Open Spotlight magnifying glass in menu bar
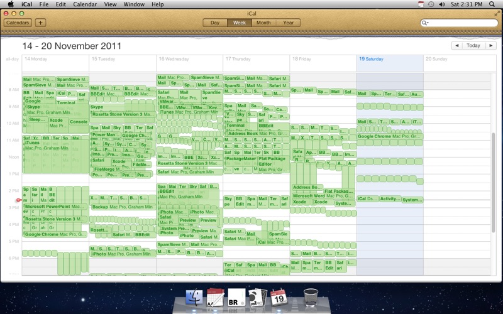The width and height of the screenshot is (503, 314). (492, 4)
